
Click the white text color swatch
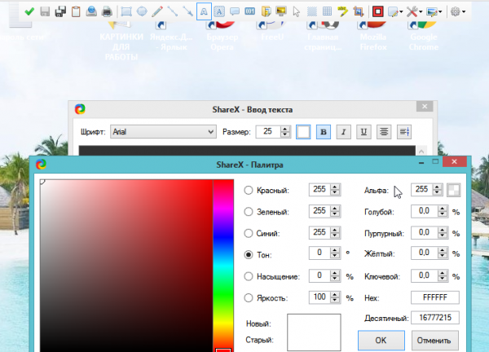point(303,132)
